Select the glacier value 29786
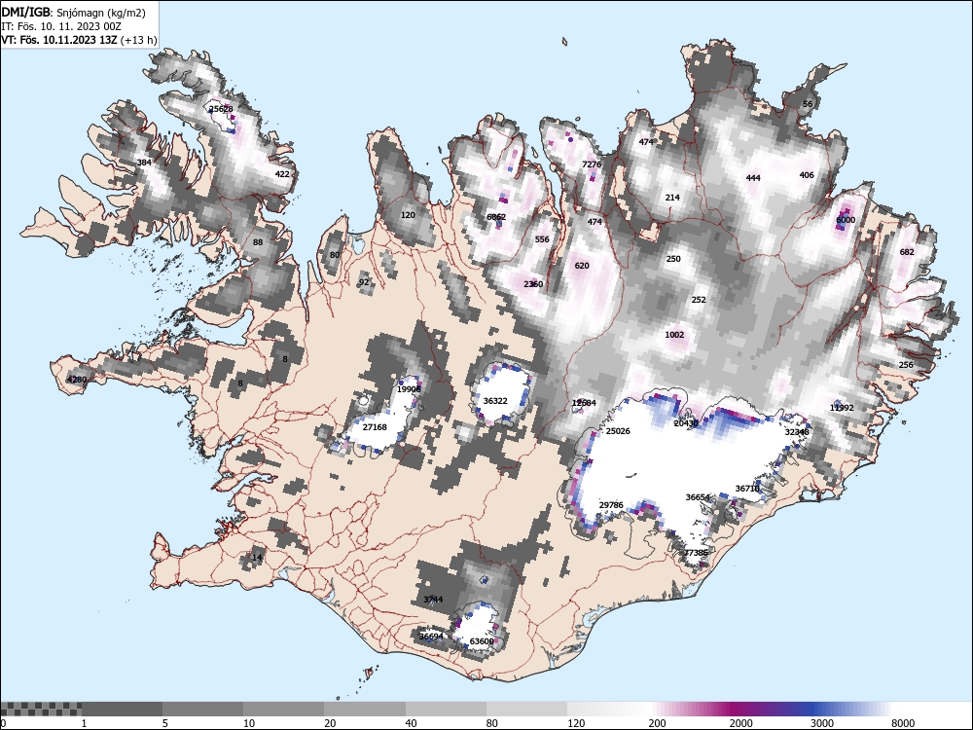973x730 pixels. (611, 505)
